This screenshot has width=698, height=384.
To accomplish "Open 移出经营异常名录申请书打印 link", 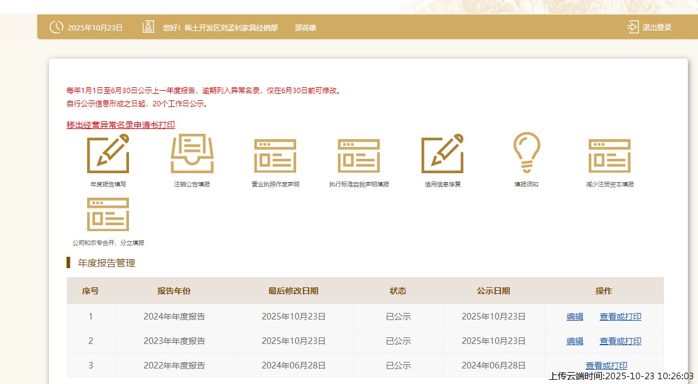I will click(121, 125).
